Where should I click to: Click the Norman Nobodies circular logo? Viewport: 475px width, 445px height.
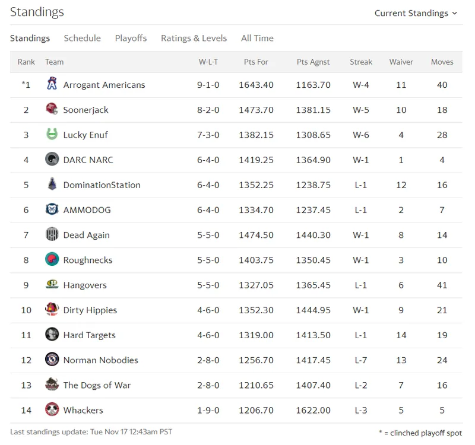coord(52,360)
